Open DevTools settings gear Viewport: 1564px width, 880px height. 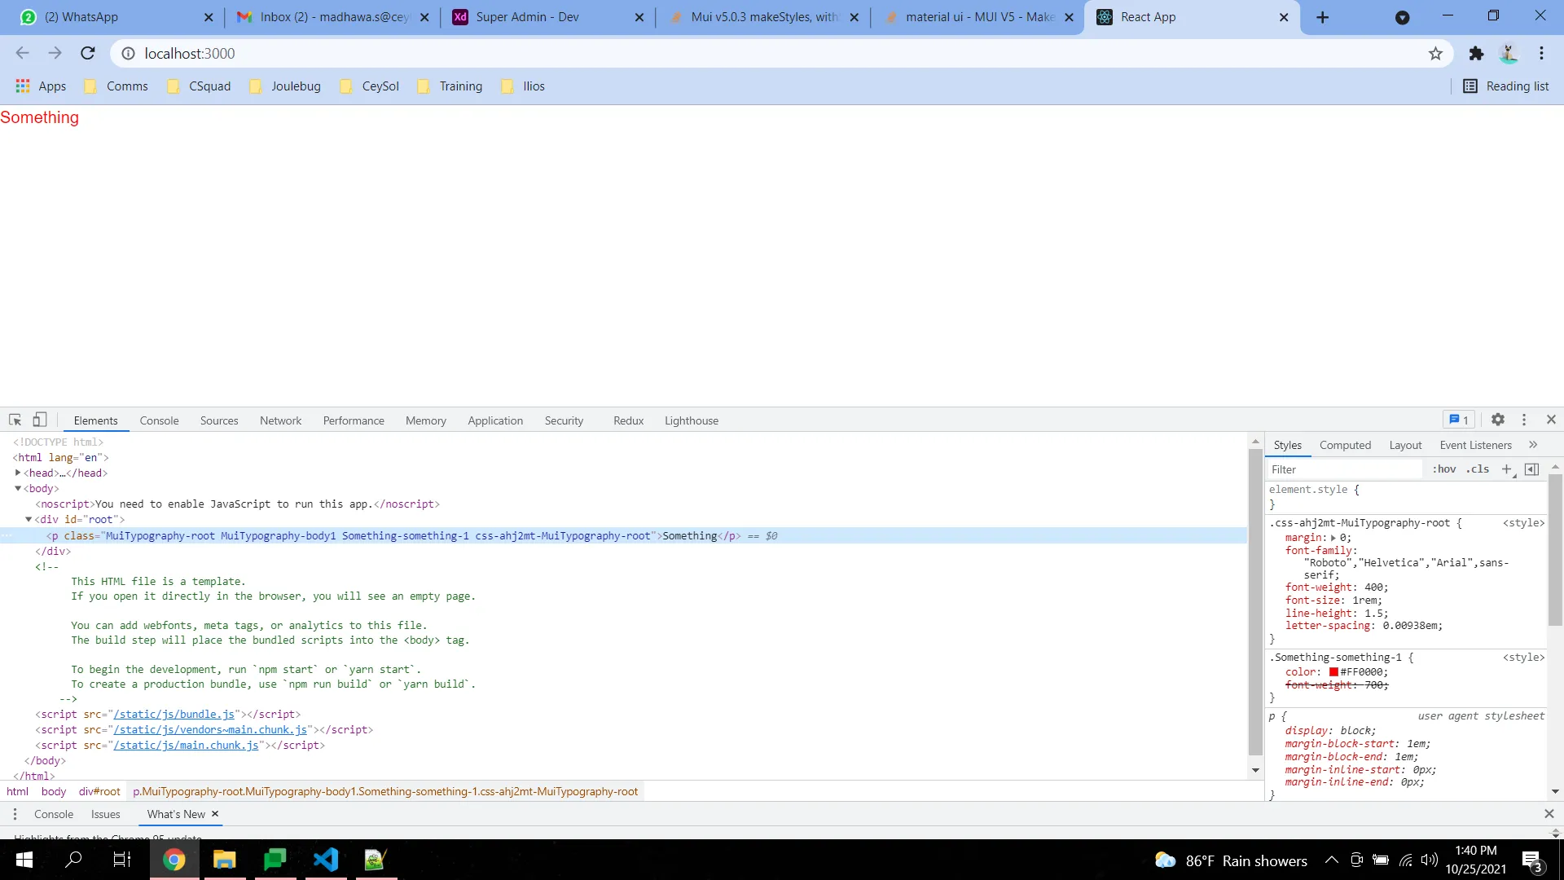tap(1497, 420)
